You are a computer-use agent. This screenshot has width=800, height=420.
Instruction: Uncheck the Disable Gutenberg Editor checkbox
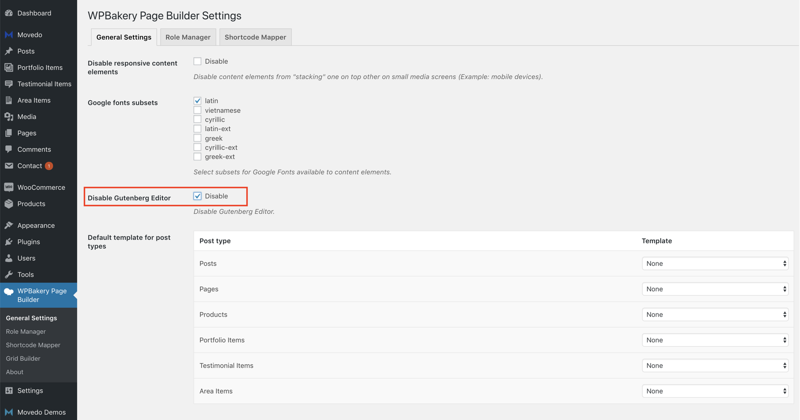(x=197, y=196)
